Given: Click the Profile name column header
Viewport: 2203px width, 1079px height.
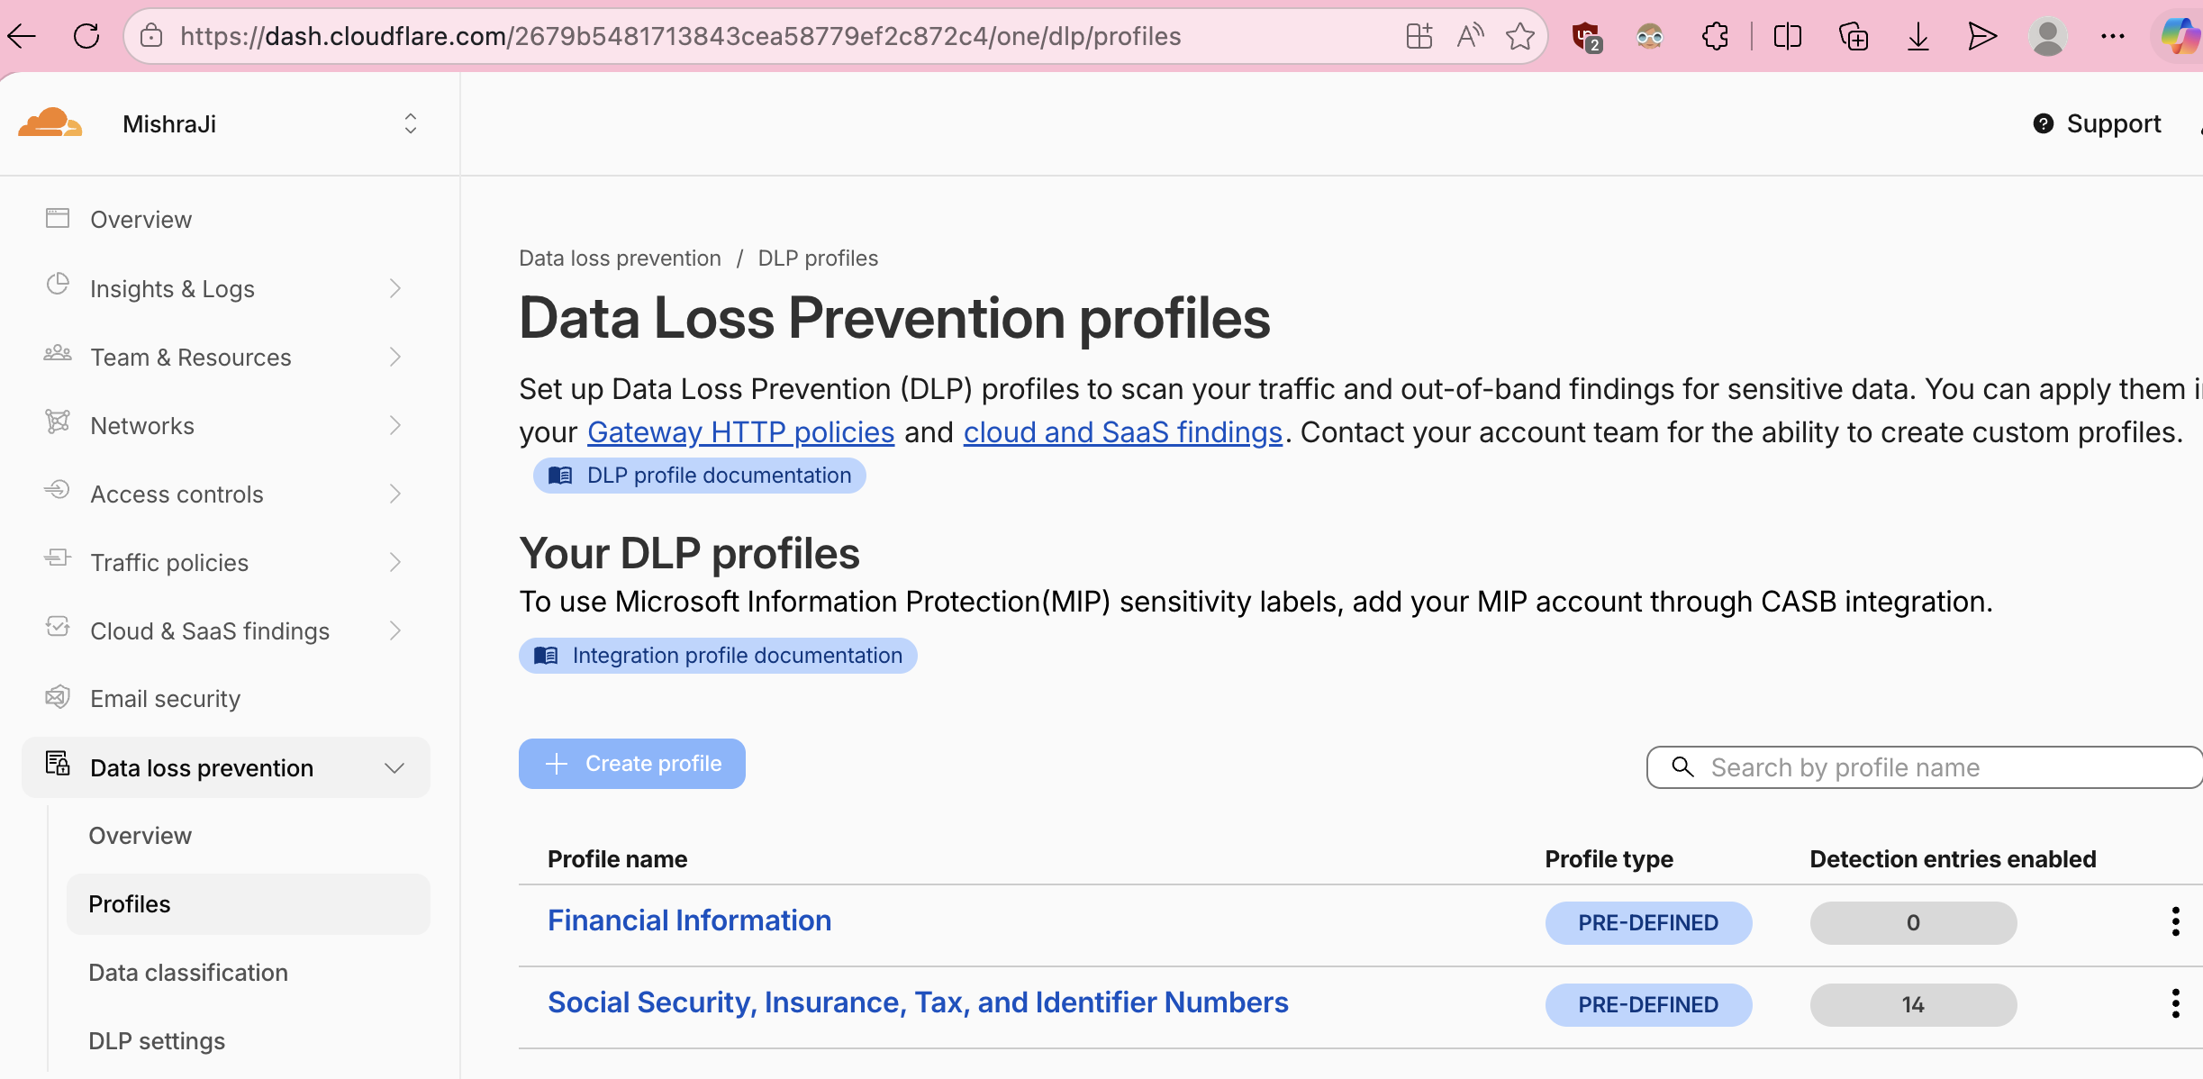Looking at the screenshot, I should 617,858.
